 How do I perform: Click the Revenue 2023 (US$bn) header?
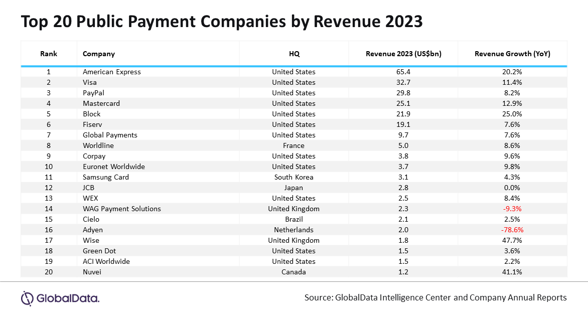pyautogui.click(x=403, y=54)
